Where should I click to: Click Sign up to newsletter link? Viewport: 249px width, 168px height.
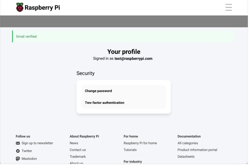37,144
